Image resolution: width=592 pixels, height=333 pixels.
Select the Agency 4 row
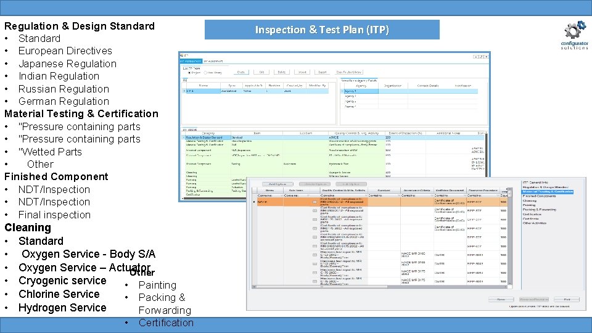409,107
